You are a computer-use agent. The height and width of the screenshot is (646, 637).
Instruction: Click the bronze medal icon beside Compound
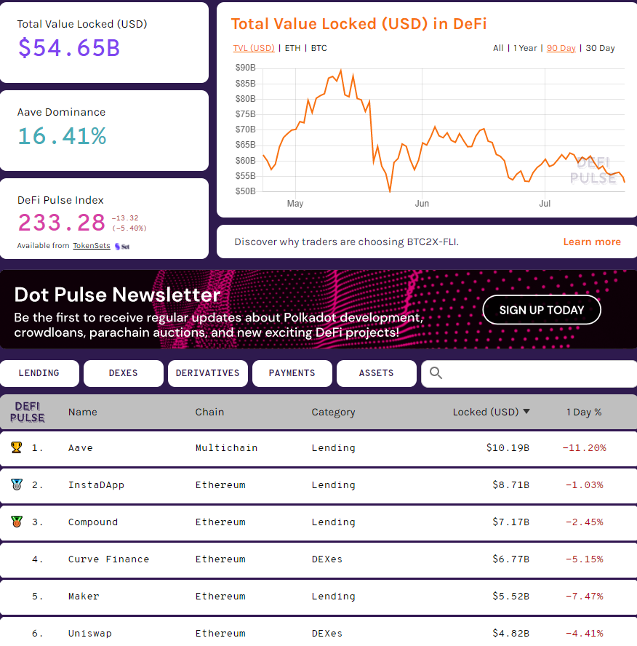click(16, 522)
